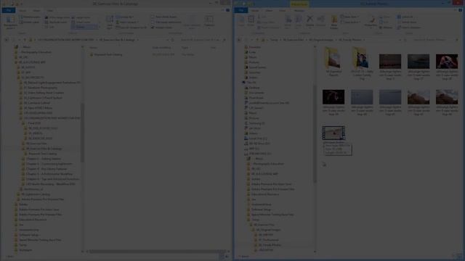
Task: Click Invert selection in right window ribbon
Action: click(409, 28)
